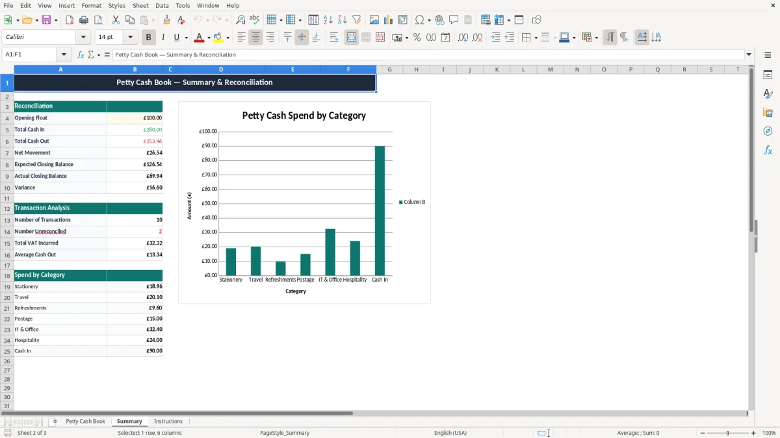This screenshot has width=780, height=438.
Task: Click the Copy icon
Action: tap(130, 20)
